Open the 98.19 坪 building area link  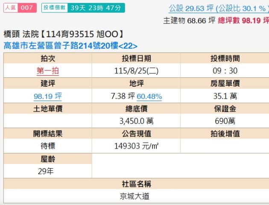coord(48,96)
